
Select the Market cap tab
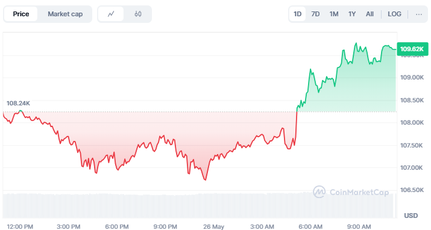pyautogui.click(x=65, y=14)
